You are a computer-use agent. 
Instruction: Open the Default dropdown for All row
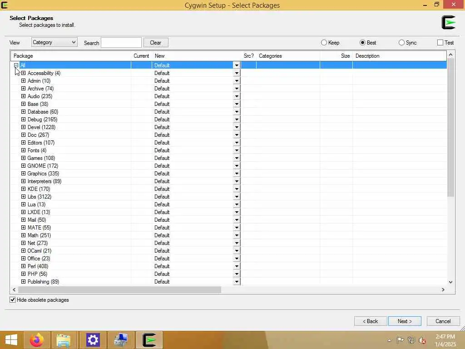pos(236,65)
